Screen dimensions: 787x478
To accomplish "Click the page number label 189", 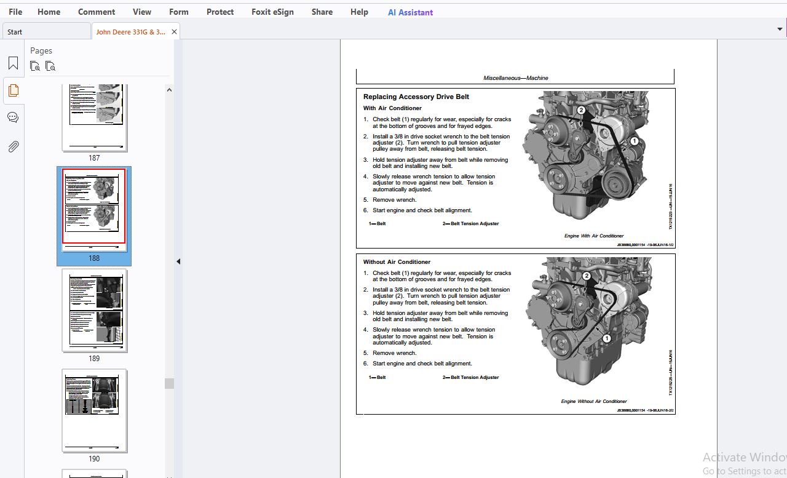I will tap(94, 359).
